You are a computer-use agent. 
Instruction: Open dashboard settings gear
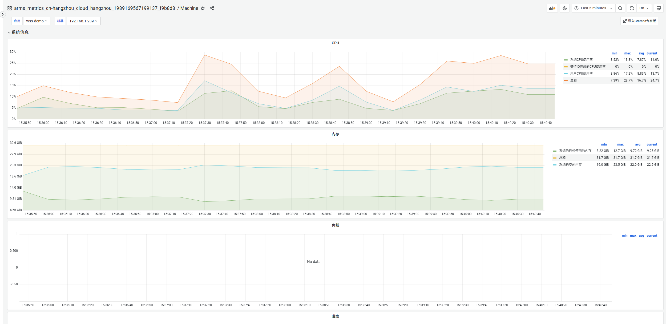click(565, 8)
